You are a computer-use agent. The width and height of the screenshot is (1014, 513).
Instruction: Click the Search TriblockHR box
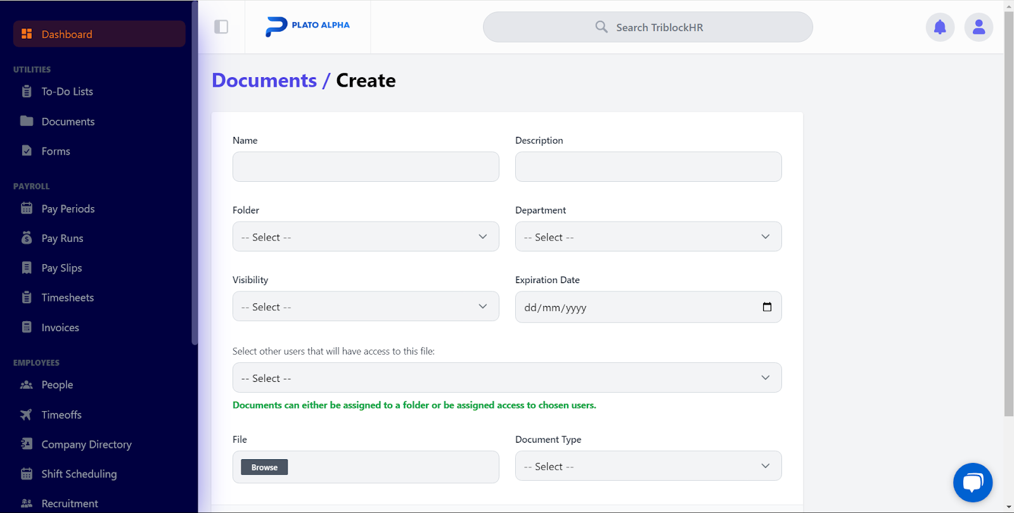(648, 27)
